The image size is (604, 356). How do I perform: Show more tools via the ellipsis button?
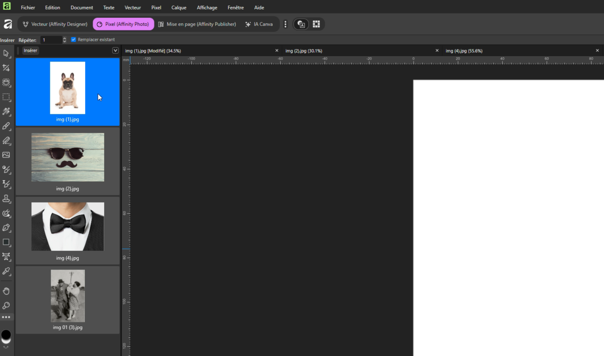6,317
